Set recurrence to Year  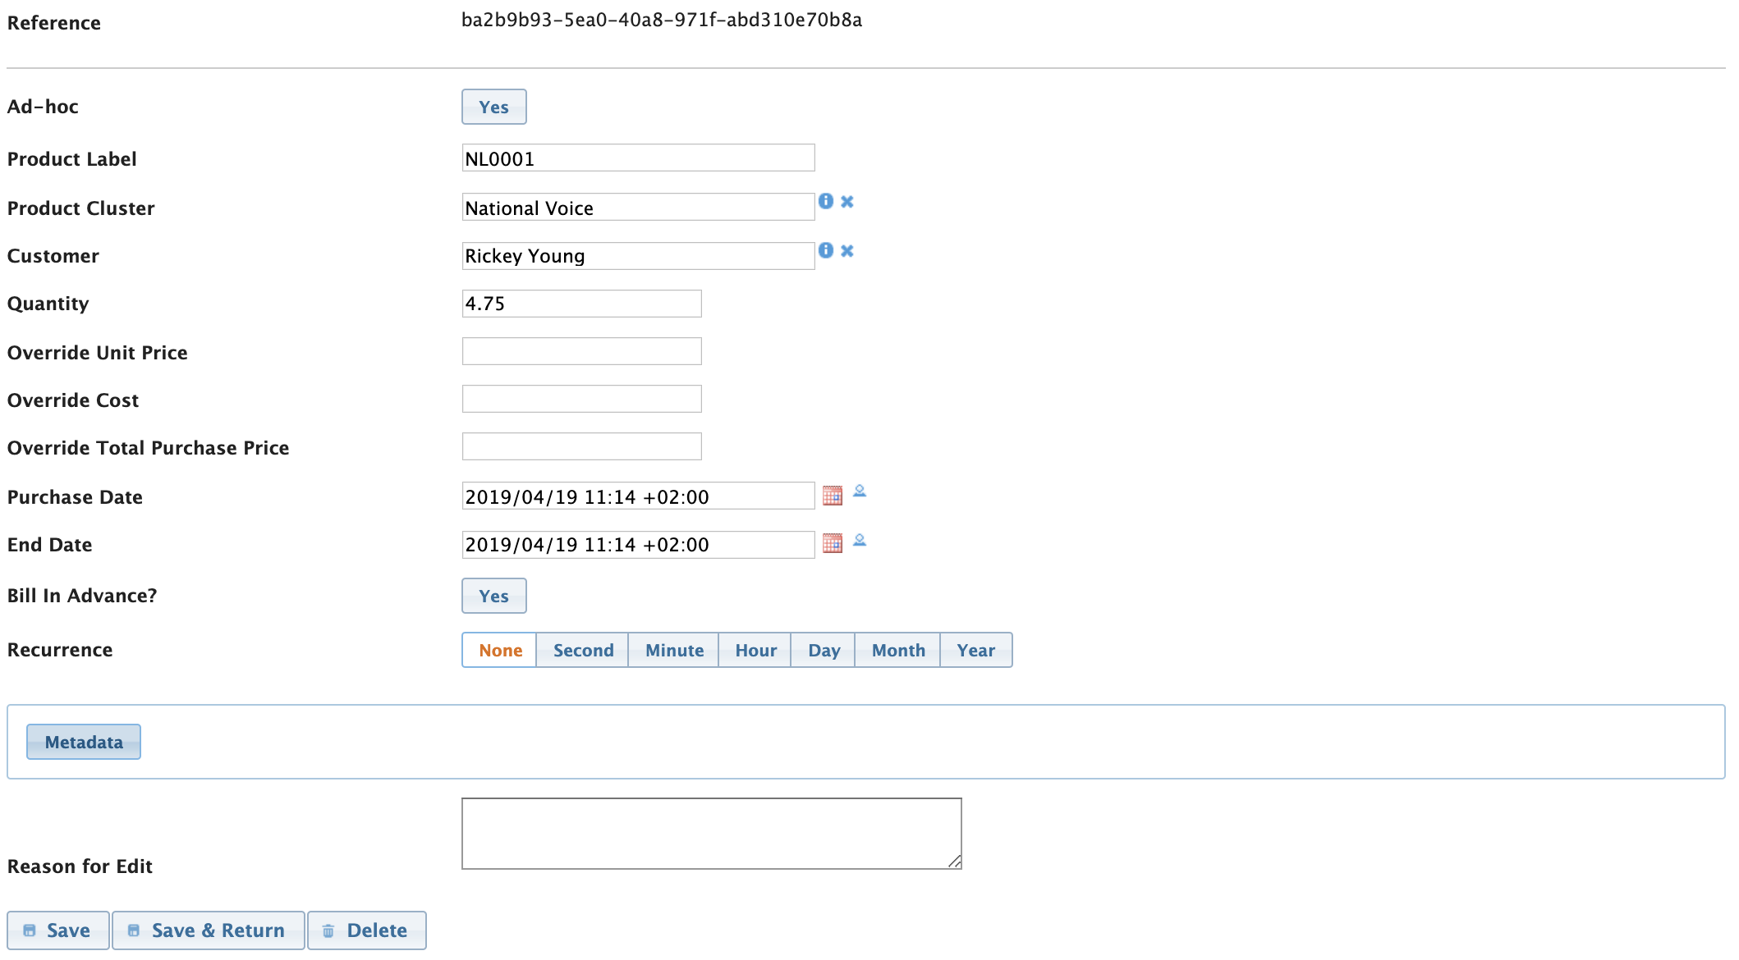click(975, 650)
